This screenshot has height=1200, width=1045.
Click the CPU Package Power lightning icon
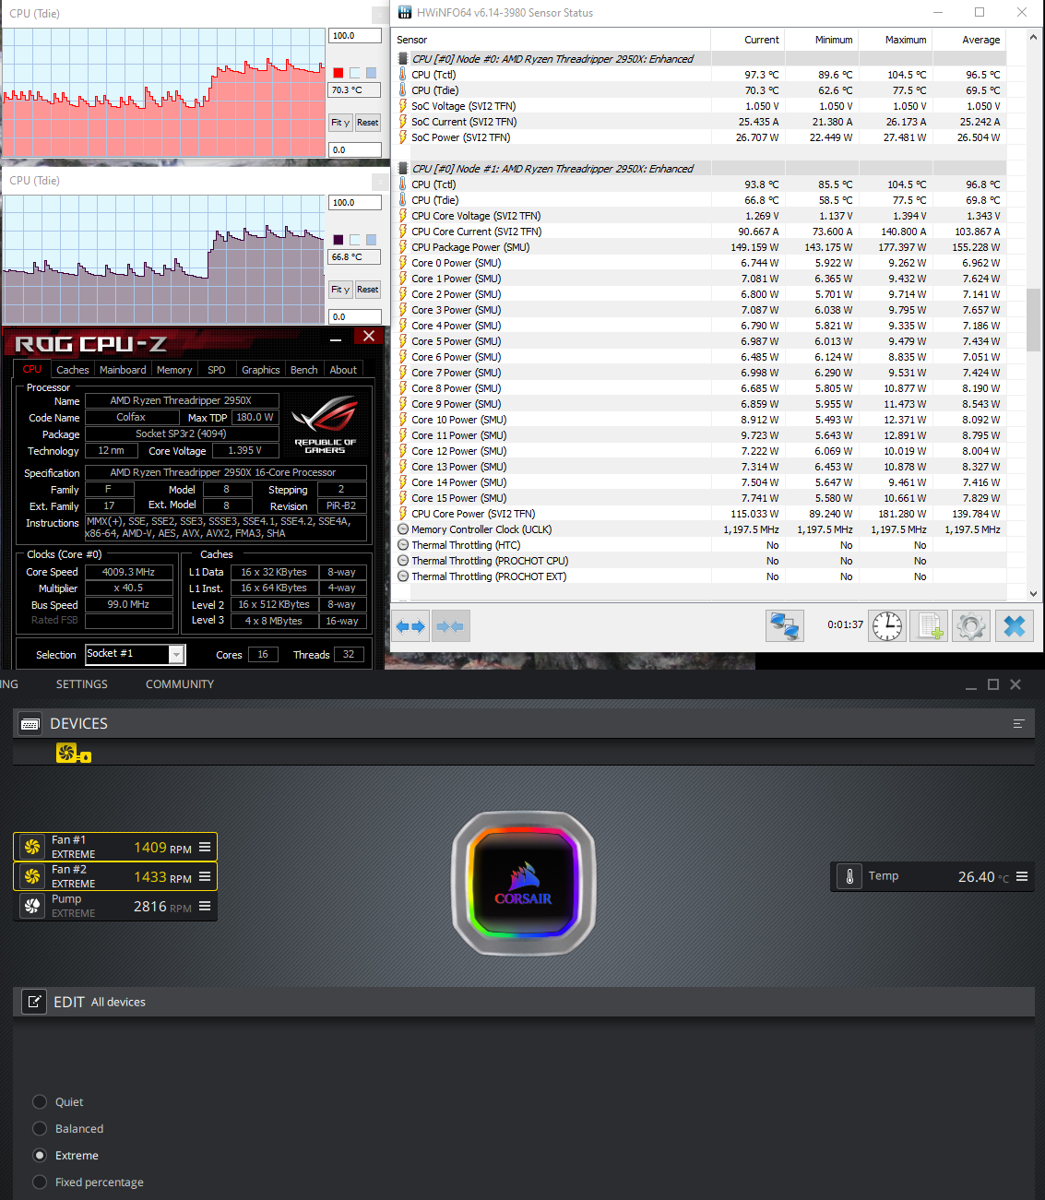tap(403, 247)
